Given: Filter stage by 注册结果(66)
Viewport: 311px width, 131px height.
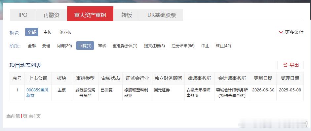Looking at the screenshot, I should pyautogui.click(x=183, y=46).
